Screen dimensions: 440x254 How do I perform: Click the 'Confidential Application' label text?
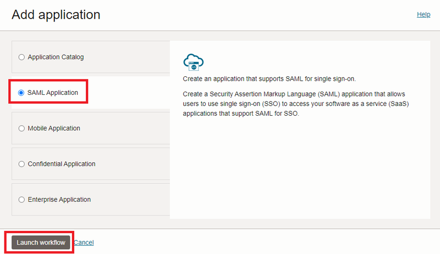tap(62, 164)
